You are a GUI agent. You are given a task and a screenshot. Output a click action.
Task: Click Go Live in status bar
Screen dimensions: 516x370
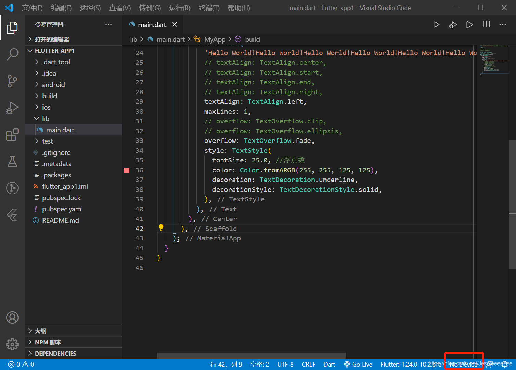pos(358,365)
